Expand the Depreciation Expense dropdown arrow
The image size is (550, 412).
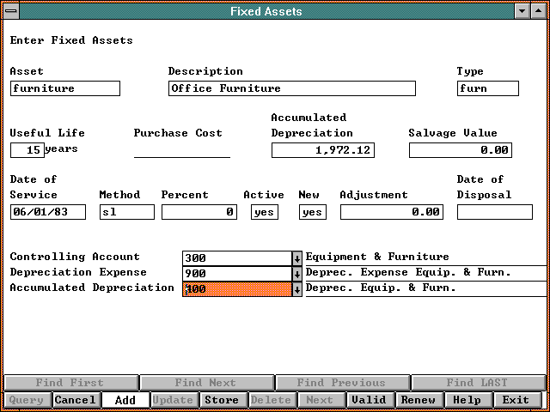tap(296, 273)
